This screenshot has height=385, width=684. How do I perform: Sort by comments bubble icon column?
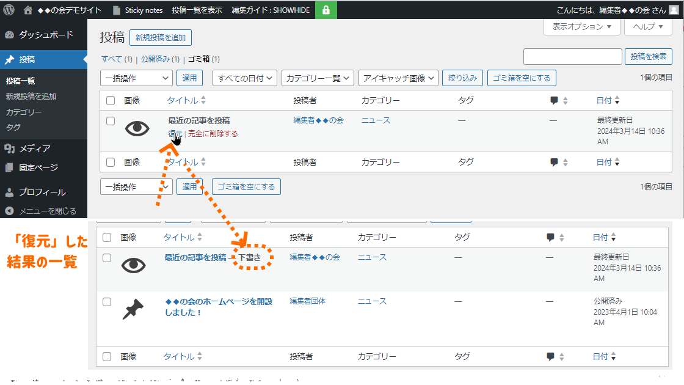click(555, 101)
